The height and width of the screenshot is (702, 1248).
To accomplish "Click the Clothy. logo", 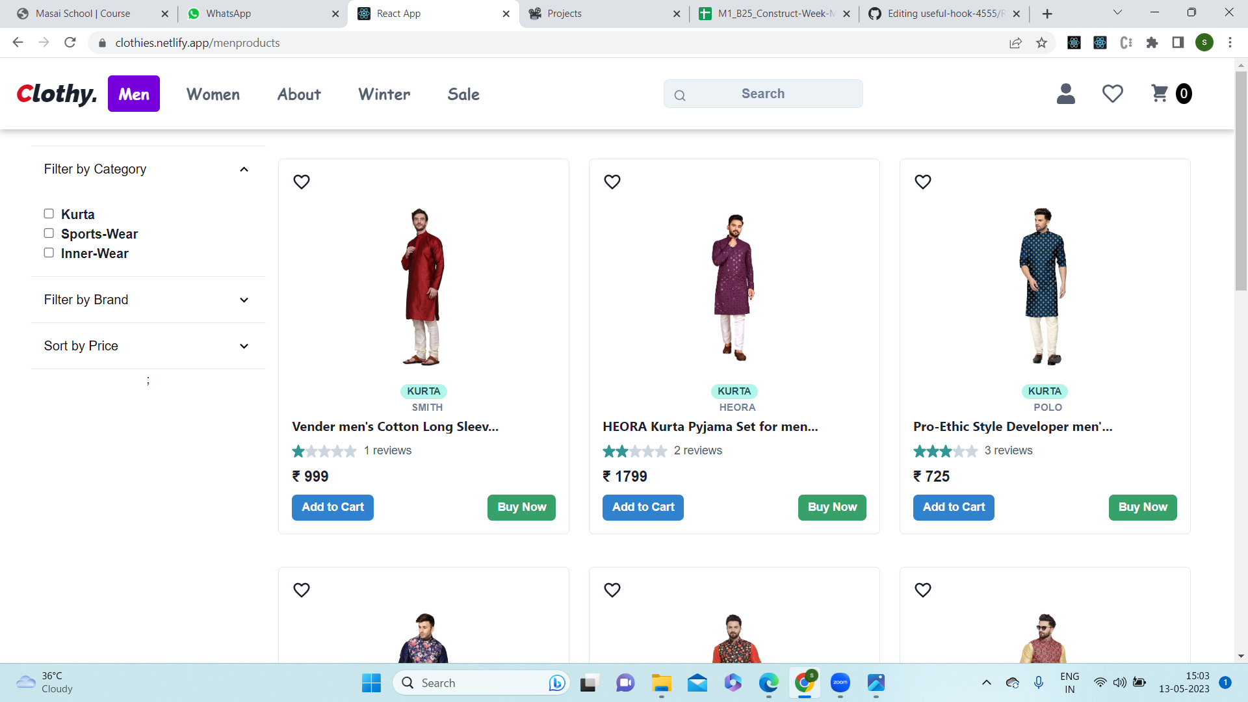I will pos(56,94).
